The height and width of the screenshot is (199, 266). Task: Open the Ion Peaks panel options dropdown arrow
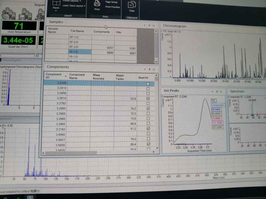pyautogui.click(x=213, y=91)
